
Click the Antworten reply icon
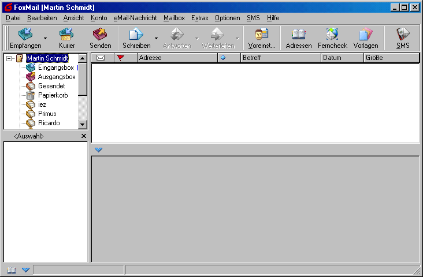coord(177,35)
